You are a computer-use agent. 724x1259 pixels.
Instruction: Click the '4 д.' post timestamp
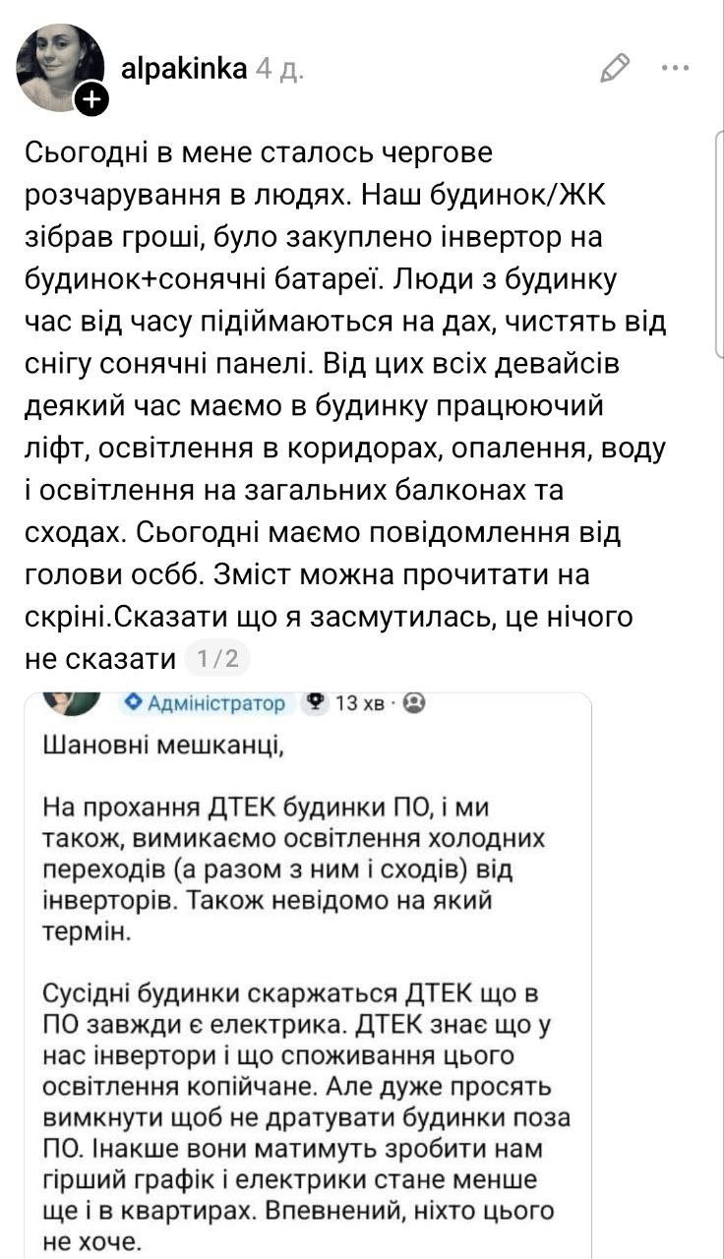[279, 68]
